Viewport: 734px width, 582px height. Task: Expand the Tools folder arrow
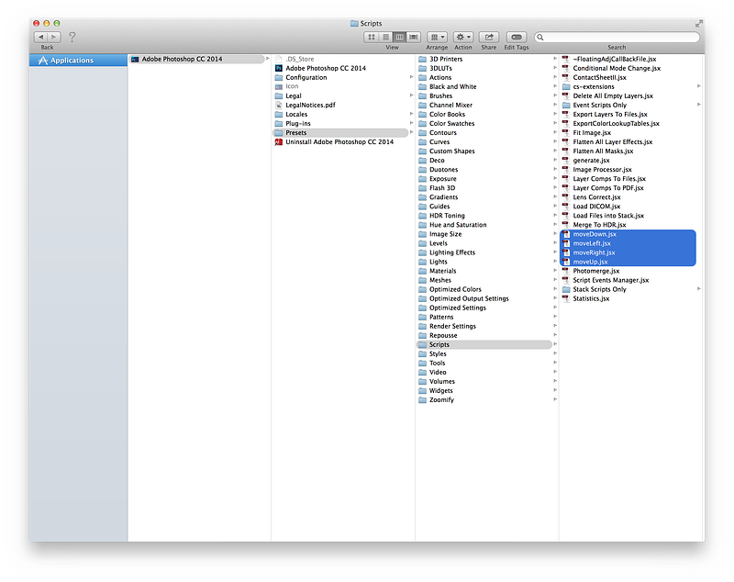[x=555, y=363]
